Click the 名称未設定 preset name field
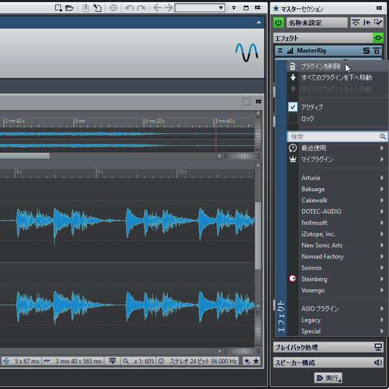The width and height of the screenshot is (389, 389). click(317, 23)
